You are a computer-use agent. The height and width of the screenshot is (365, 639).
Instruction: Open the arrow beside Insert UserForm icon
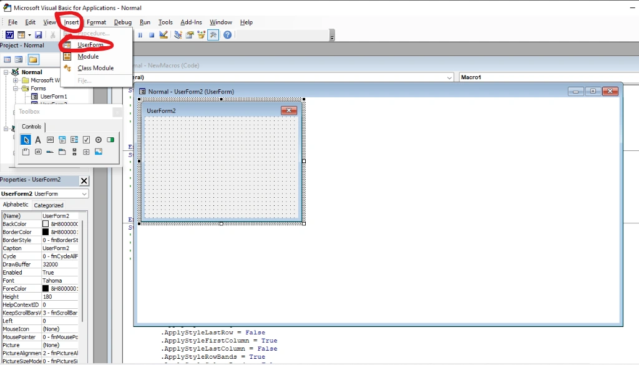tap(29, 35)
